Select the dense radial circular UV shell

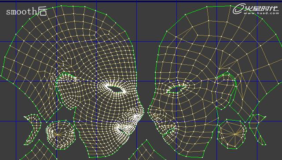tap(60, 135)
